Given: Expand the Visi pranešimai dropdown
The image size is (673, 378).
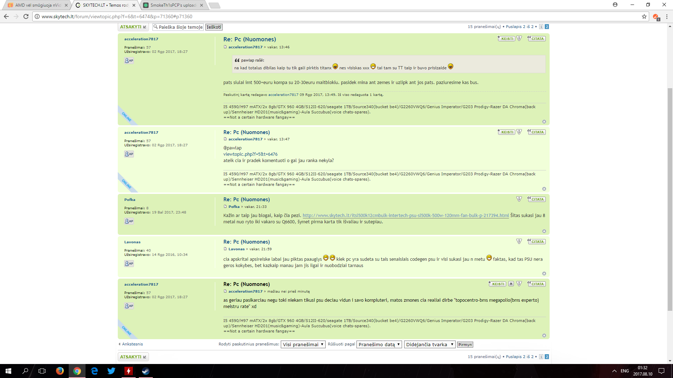Looking at the screenshot, I should point(303,344).
